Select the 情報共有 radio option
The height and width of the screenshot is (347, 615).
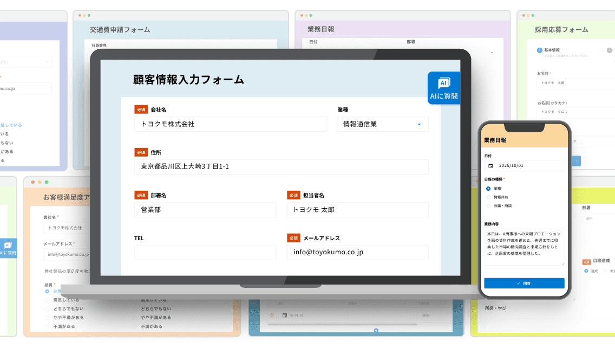[488, 197]
